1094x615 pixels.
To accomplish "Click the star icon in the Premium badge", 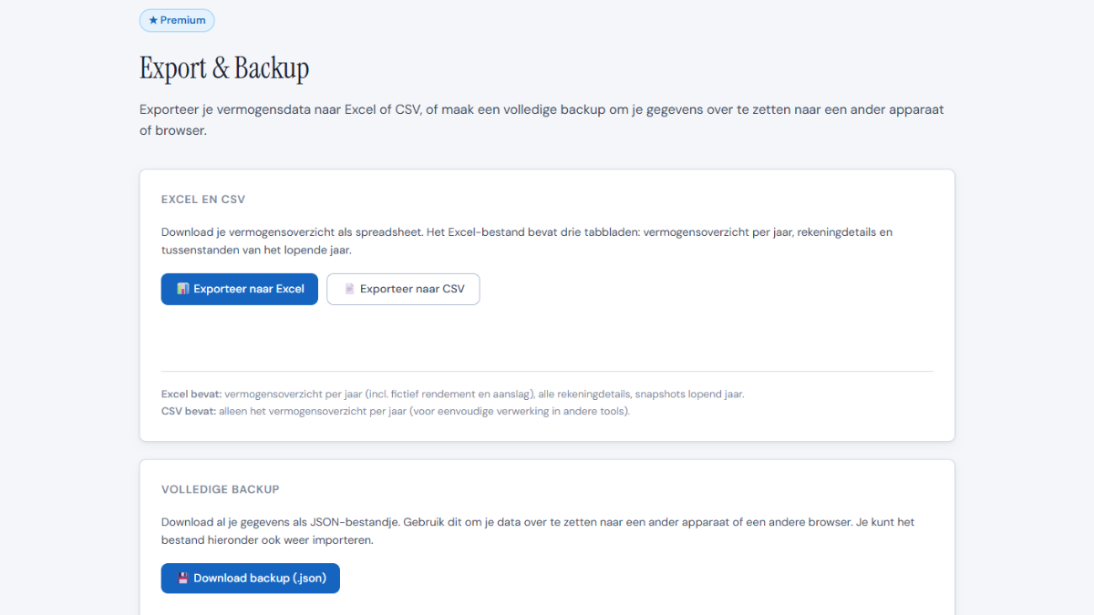I will (153, 20).
